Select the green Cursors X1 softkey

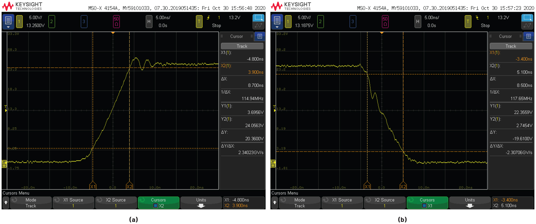[427, 203]
